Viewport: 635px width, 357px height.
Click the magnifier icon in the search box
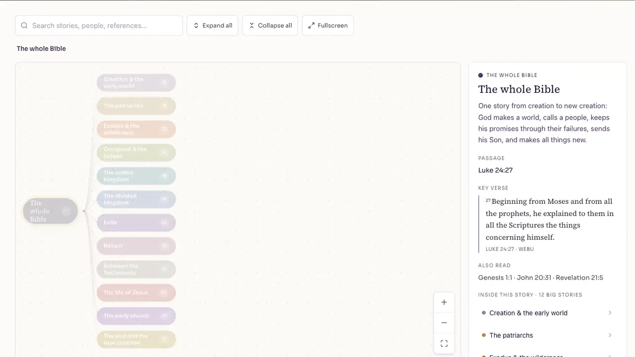[24, 26]
